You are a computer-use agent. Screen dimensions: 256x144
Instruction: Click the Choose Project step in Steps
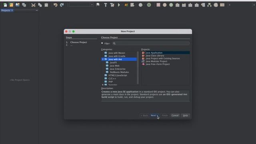[x=78, y=42]
